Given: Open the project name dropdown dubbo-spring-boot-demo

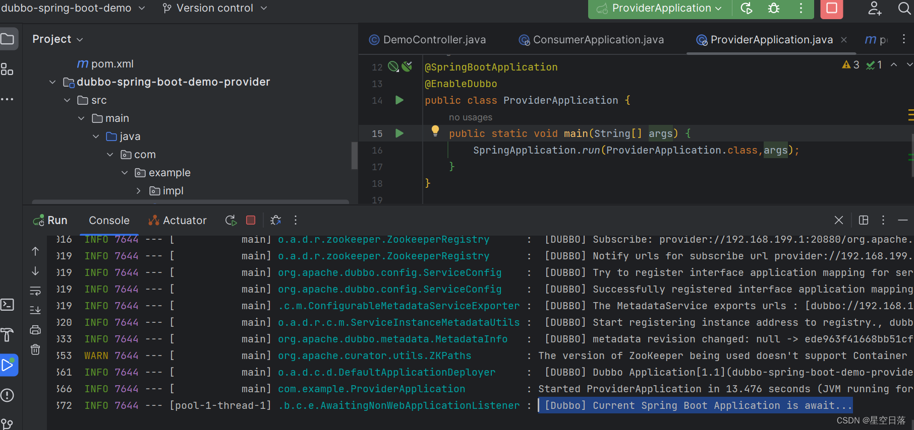Looking at the screenshot, I should [x=73, y=8].
